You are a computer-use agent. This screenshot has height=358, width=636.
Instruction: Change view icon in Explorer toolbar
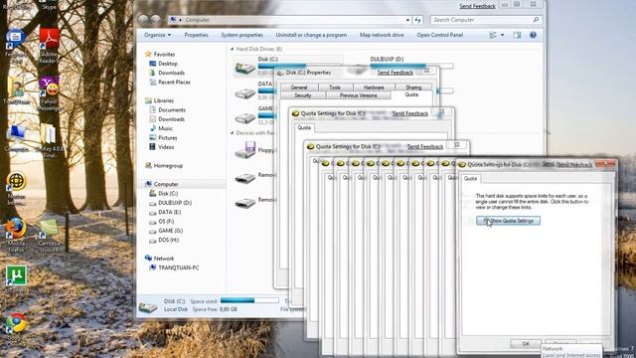coord(493,35)
